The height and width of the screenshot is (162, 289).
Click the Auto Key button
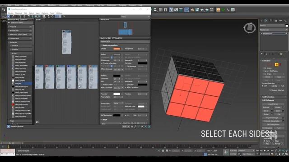pyautogui.click(x=233, y=151)
